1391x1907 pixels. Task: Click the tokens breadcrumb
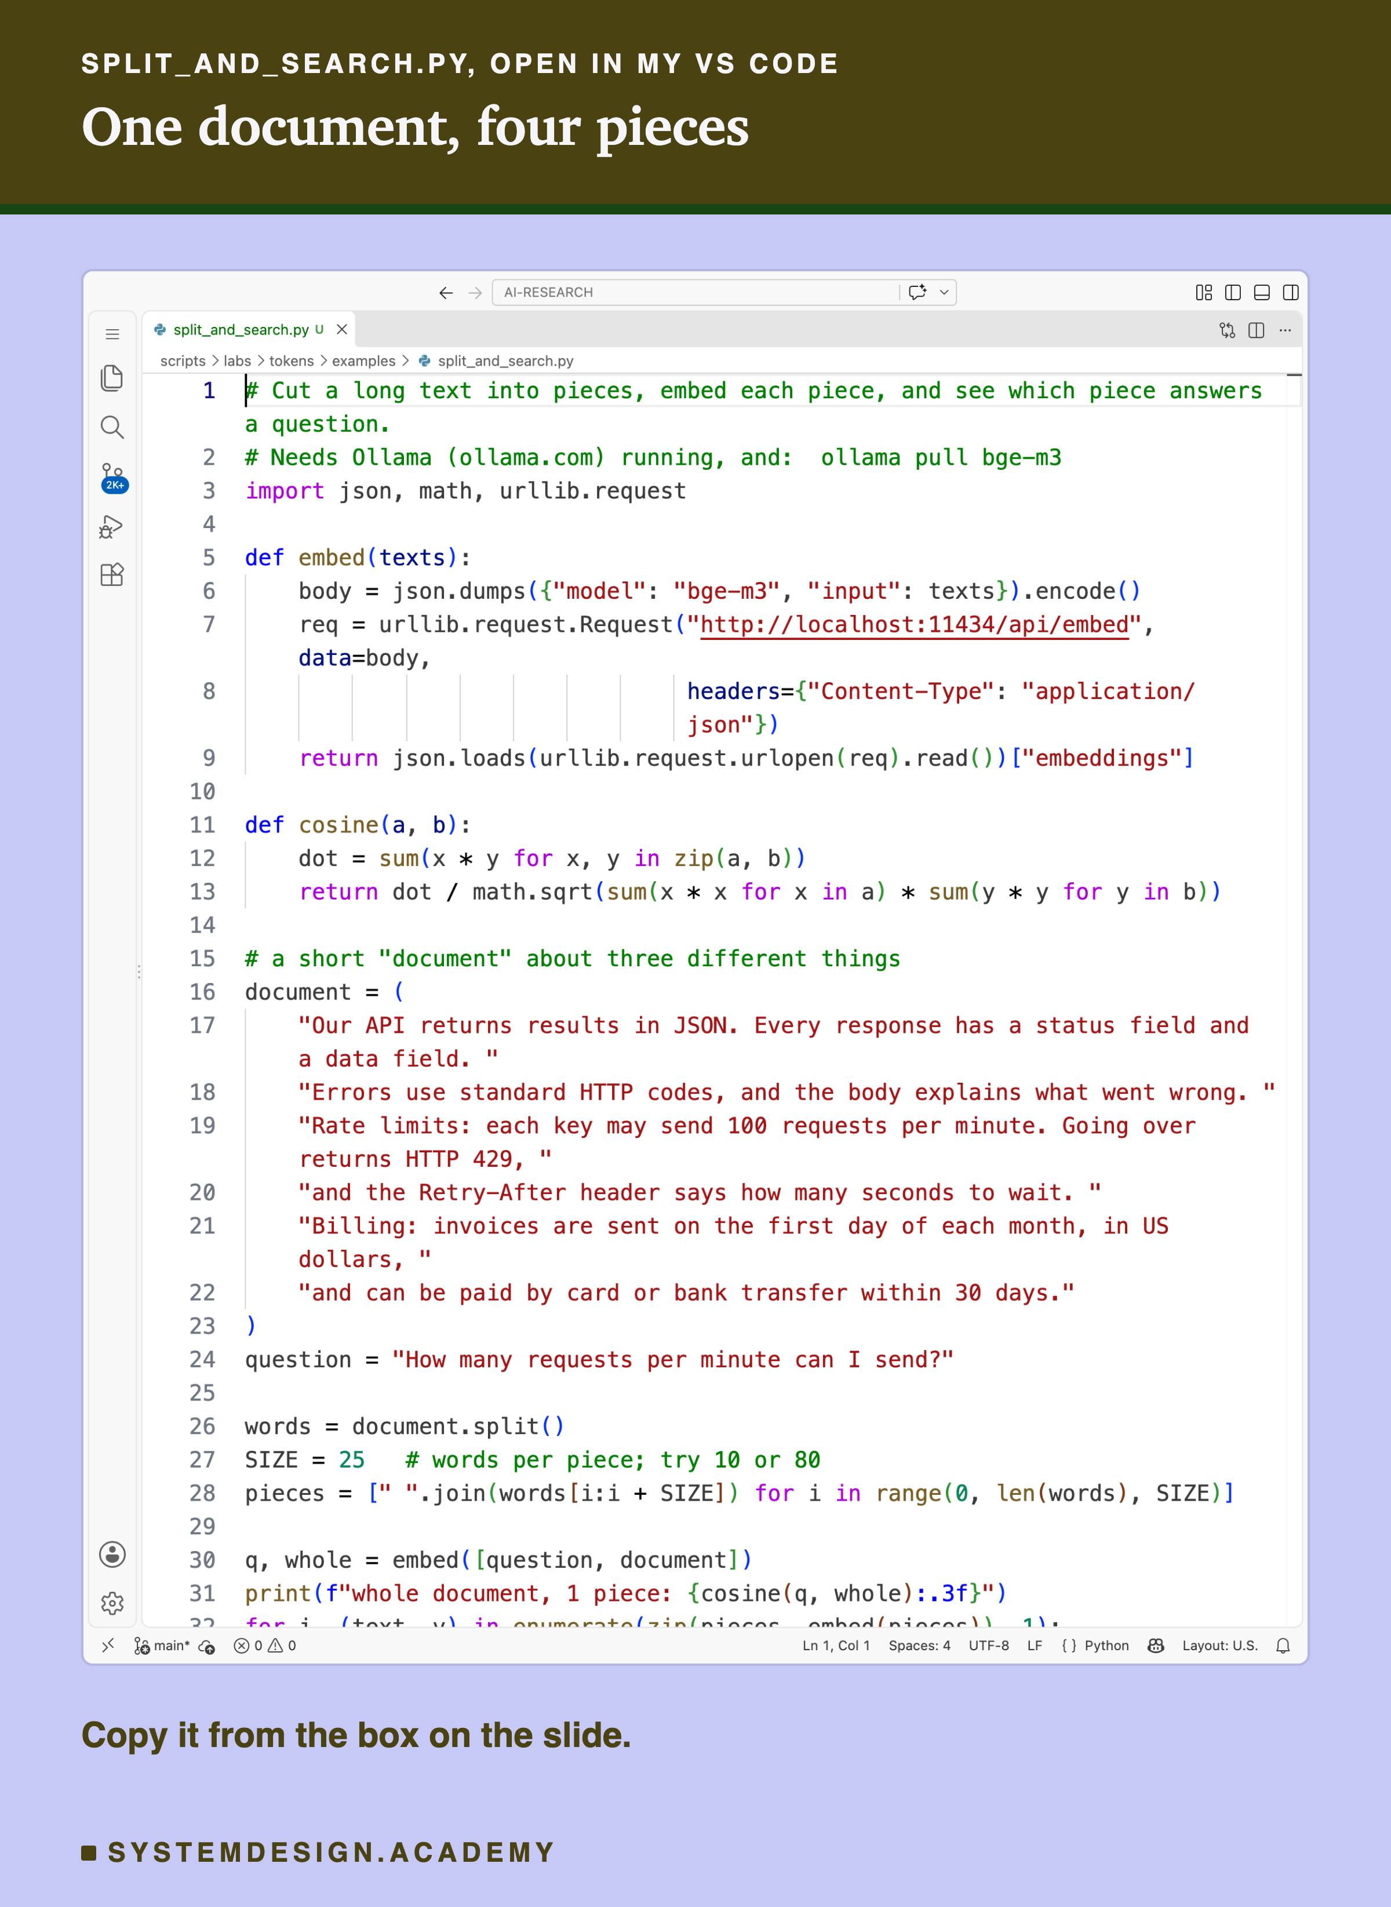click(x=292, y=361)
